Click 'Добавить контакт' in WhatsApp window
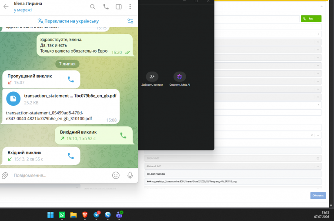The height and width of the screenshot is (221, 334). coord(152,79)
